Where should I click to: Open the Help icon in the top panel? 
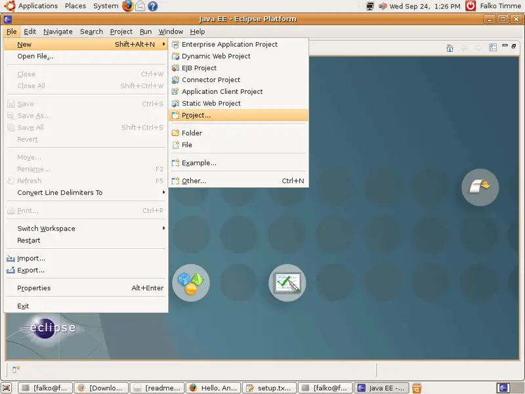click(x=153, y=6)
